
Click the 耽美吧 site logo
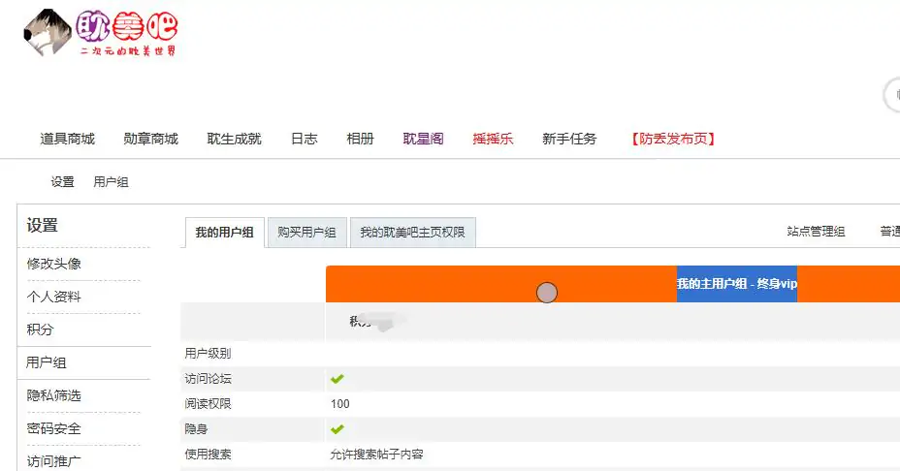pos(101,33)
